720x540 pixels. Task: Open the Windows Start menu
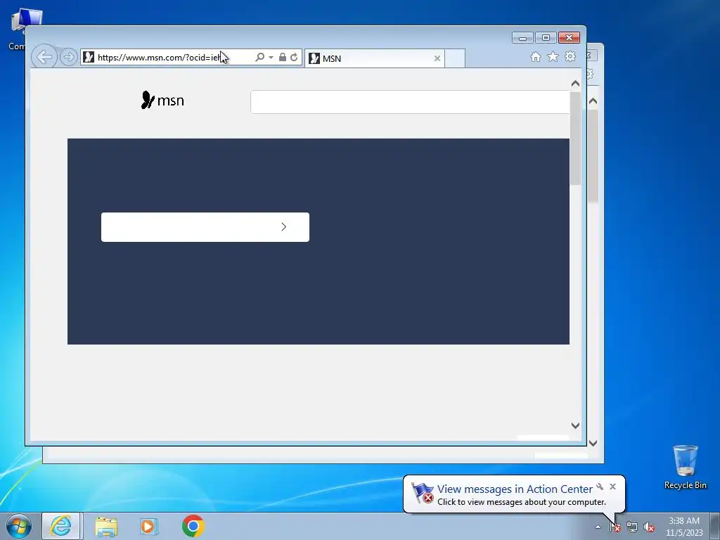[x=19, y=526]
